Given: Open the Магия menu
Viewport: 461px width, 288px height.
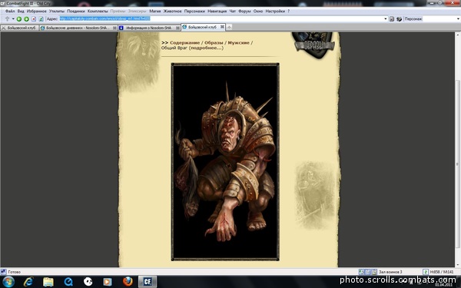Looking at the screenshot, I should point(155,12).
